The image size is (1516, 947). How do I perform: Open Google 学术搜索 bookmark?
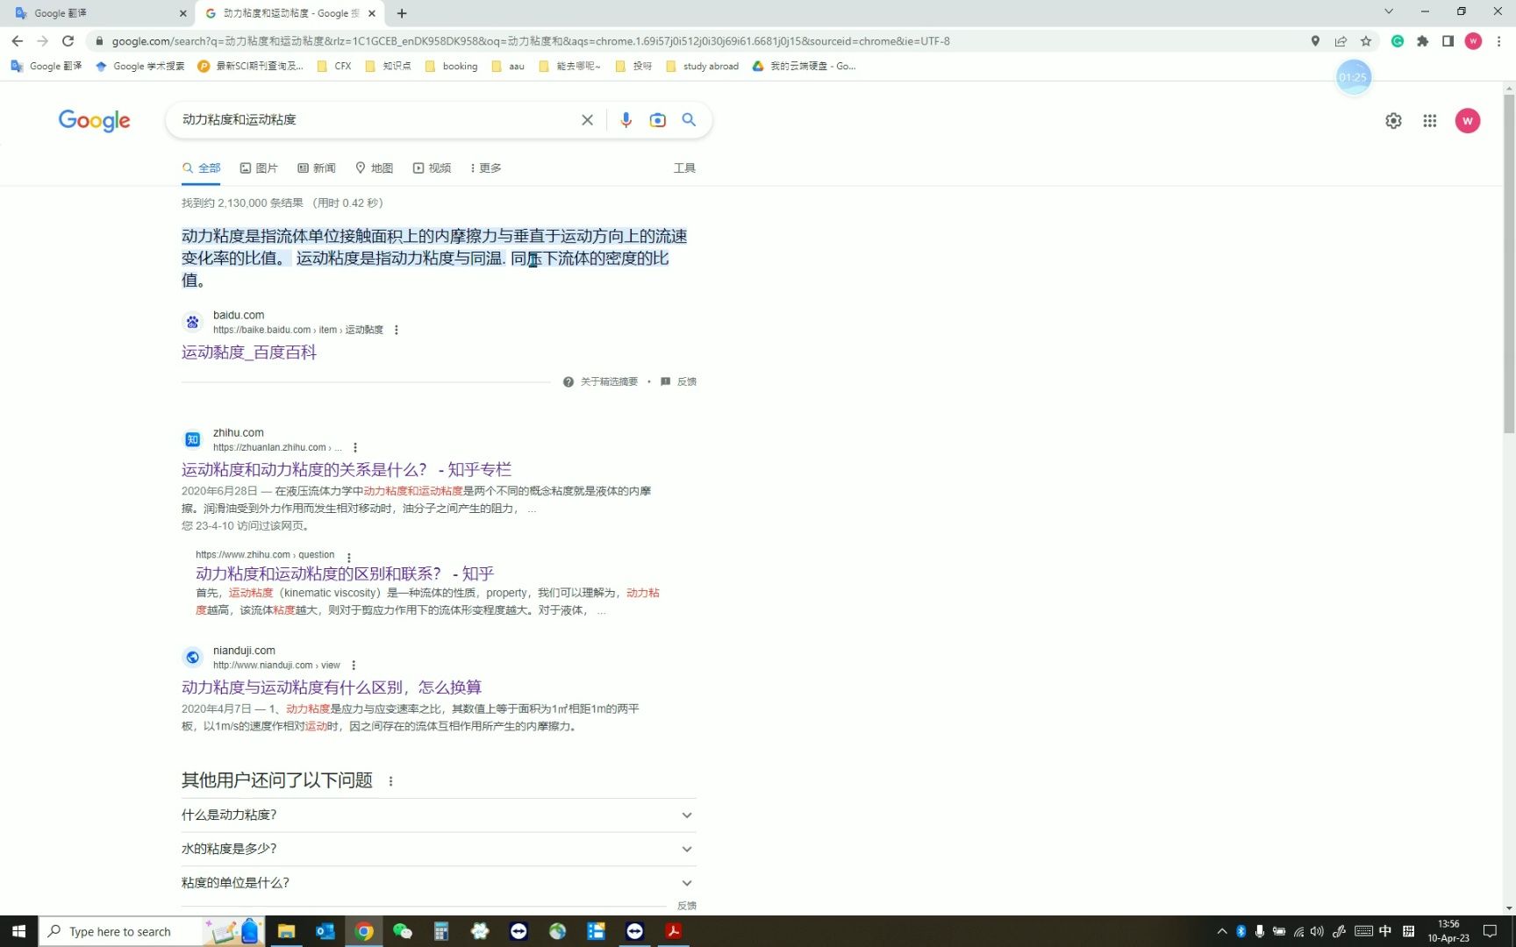coord(140,66)
